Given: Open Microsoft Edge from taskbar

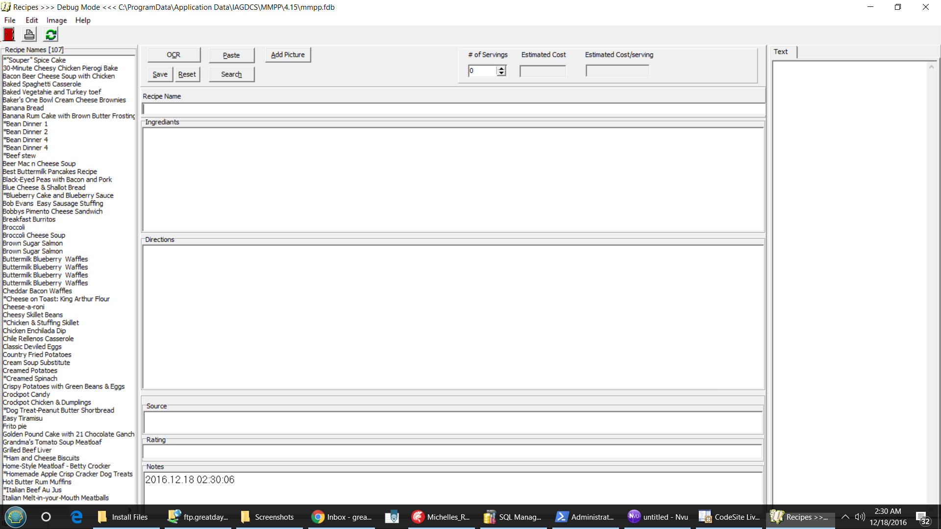Looking at the screenshot, I should [76, 517].
